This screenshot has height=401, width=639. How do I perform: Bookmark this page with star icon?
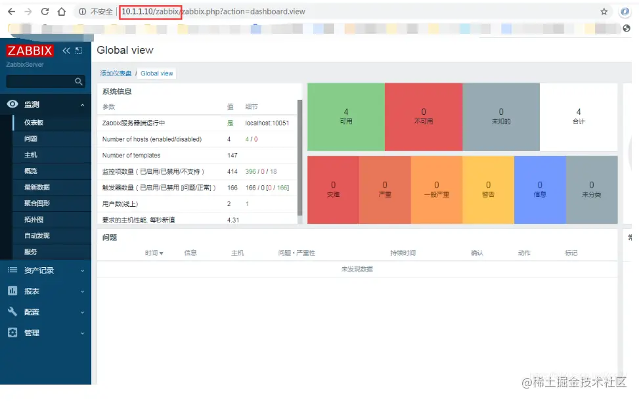(604, 11)
